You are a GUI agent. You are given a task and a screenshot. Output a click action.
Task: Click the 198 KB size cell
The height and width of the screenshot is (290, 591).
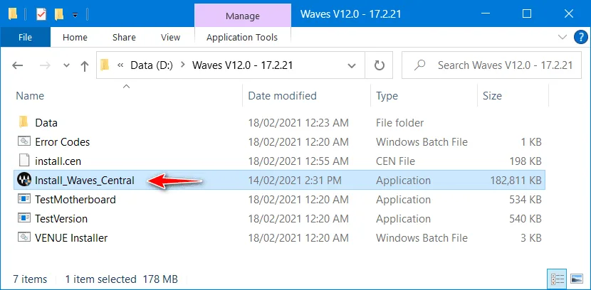[525, 161]
